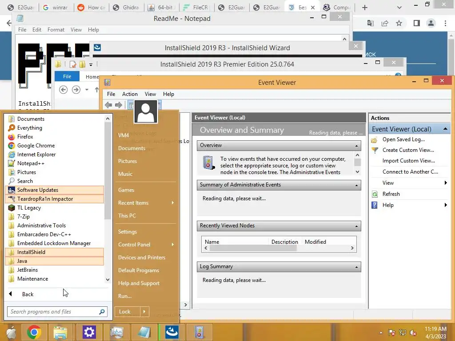Screen dimensions: 455x341
Task: Switch to Event Viewer taskbar icon
Action: tap(200, 332)
